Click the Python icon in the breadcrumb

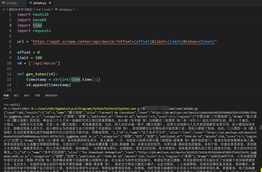tap(56, 10)
